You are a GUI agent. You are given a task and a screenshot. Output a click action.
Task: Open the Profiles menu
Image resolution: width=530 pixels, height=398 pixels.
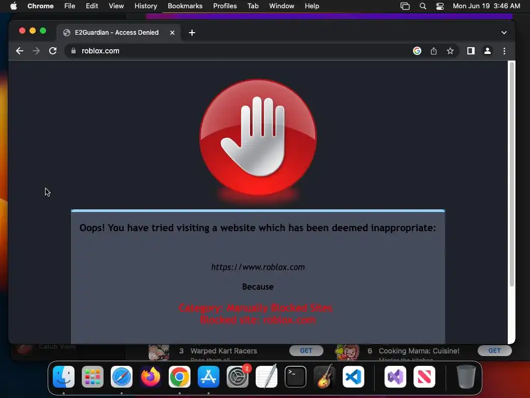[x=225, y=6]
